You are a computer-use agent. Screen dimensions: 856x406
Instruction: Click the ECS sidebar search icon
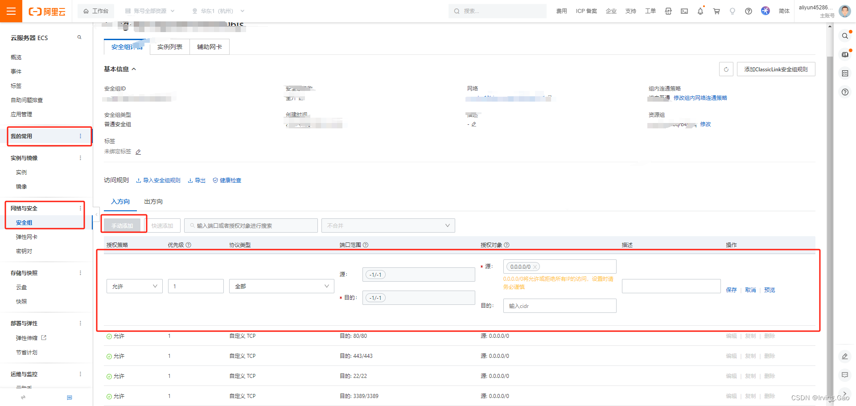point(79,37)
